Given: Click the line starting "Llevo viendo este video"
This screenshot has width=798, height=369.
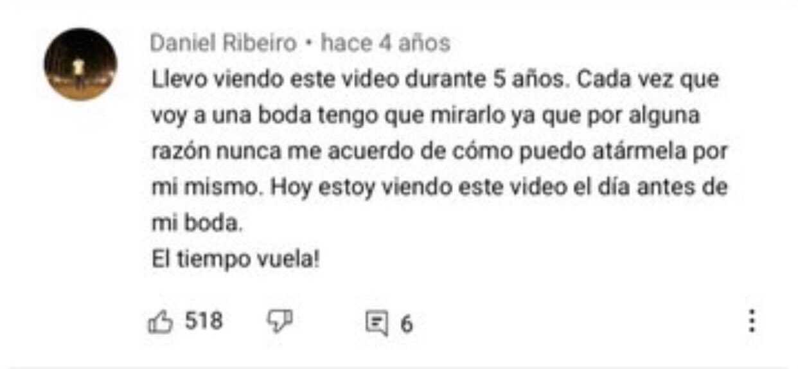Looking at the screenshot, I should click(x=436, y=81).
